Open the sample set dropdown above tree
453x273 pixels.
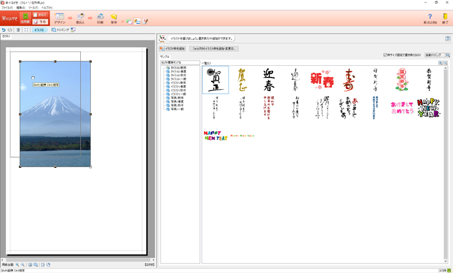[180, 63]
